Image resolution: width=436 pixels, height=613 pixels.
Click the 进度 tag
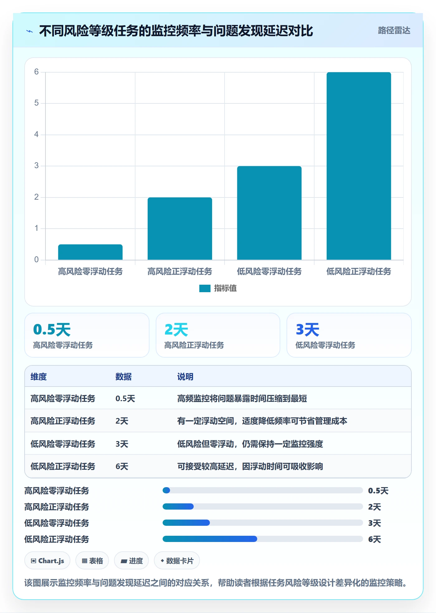click(131, 561)
